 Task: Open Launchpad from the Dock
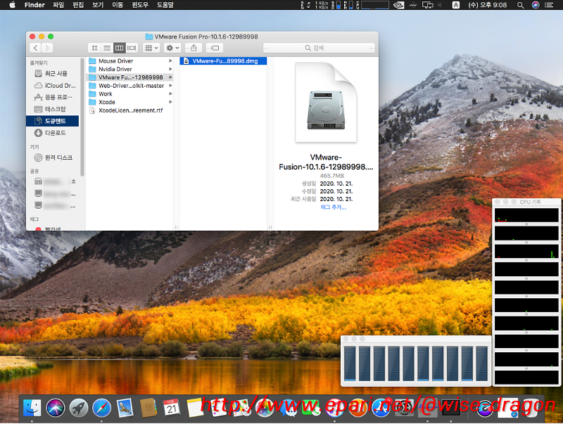click(79, 409)
